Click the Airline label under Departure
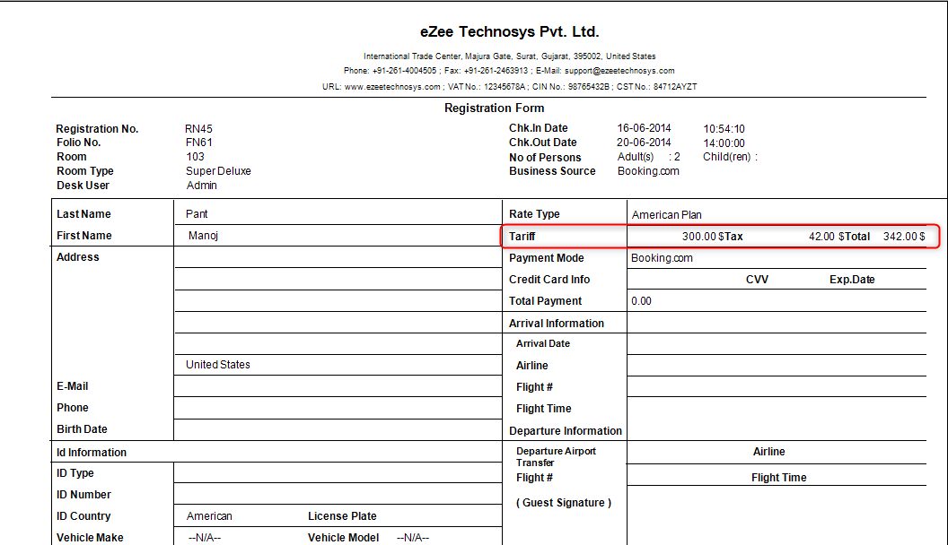Viewport: 948px width, 545px height. tap(769, 452)
